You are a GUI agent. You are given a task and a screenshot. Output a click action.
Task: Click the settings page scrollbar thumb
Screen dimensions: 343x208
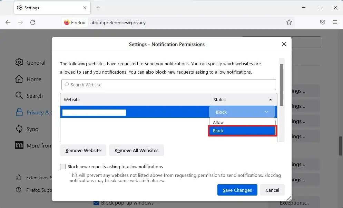pyautogui.click(x=340, y=146)
